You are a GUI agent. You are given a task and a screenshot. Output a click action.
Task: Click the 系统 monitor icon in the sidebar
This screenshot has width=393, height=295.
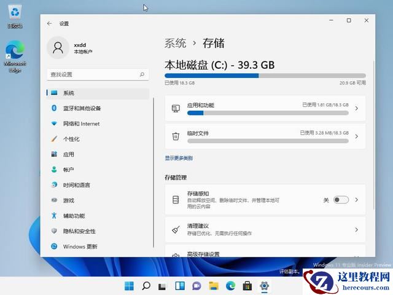coord(54,93)
